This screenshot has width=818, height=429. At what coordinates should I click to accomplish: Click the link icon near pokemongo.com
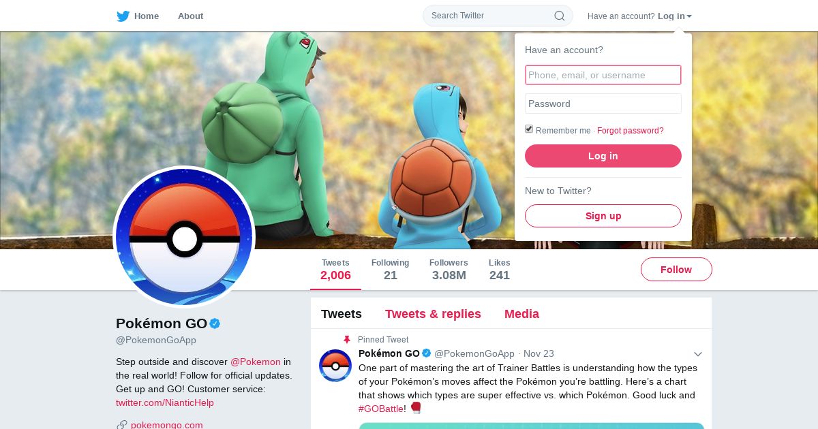click(122, 425)
